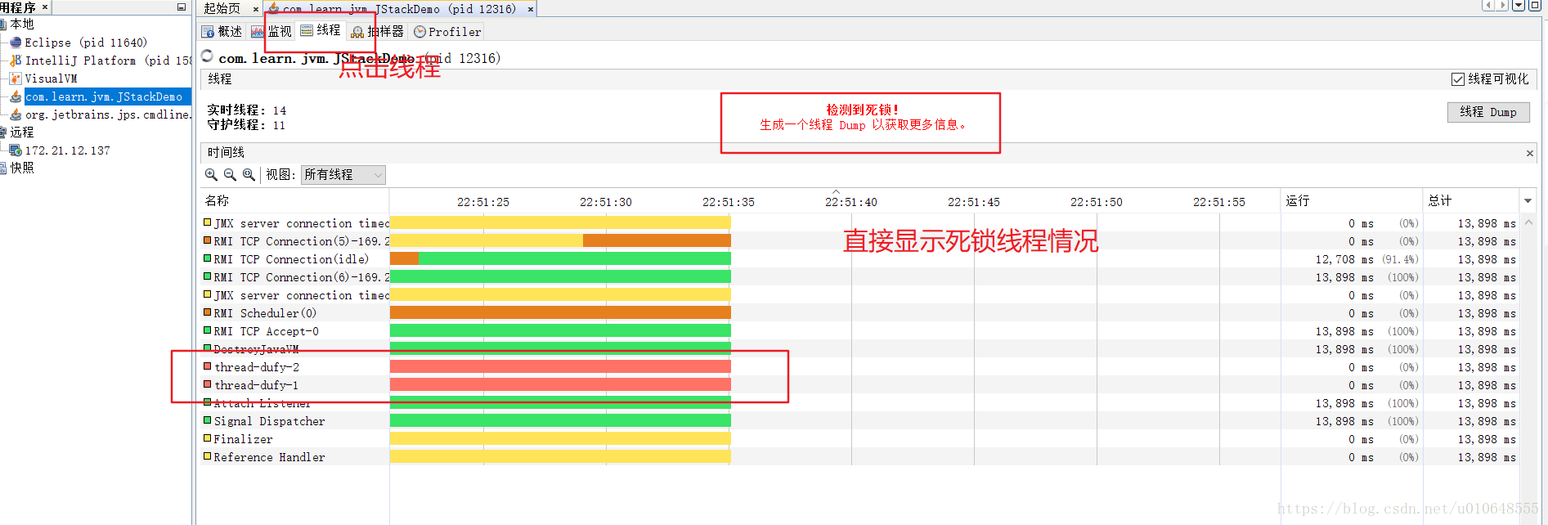Sort threads by the 总计 column
This screenshot has height=525, width=1548.
click(1472, 201)
